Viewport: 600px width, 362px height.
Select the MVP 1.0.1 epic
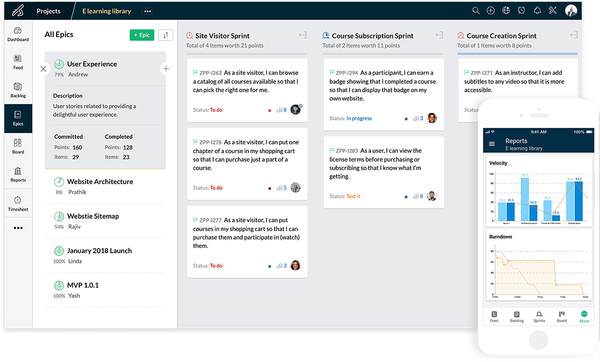[105, 290]
